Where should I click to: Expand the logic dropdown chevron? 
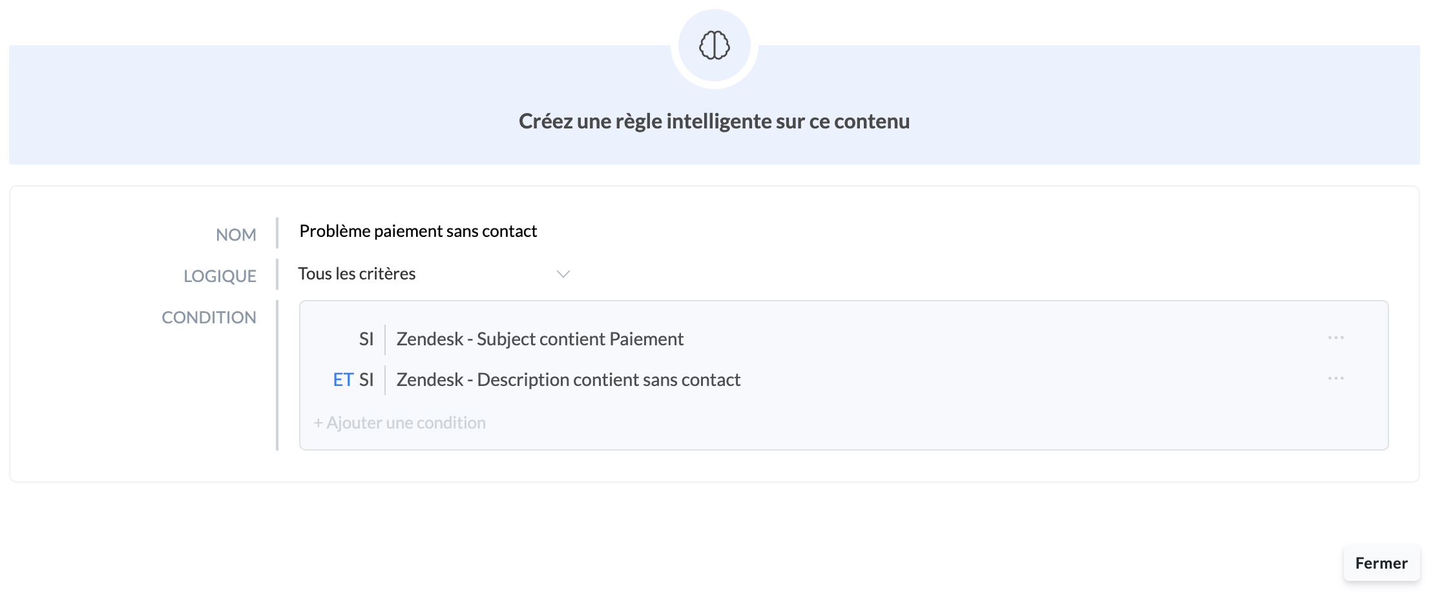coord(563,274)
